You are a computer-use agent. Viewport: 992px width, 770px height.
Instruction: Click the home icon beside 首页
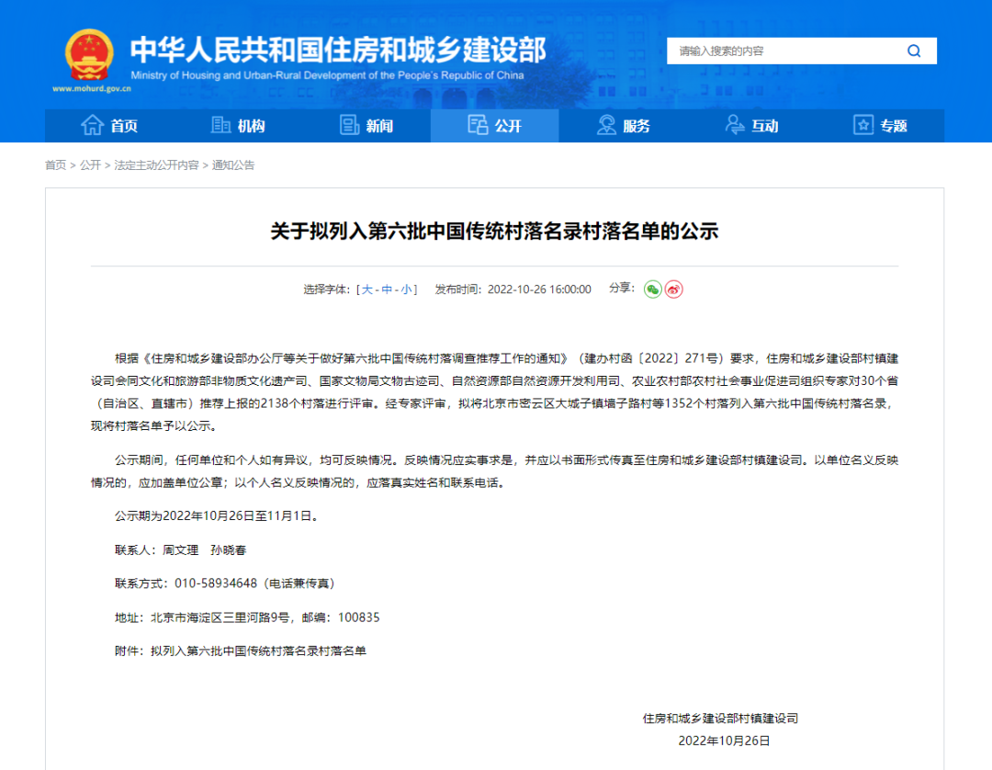tap(91, 126)
